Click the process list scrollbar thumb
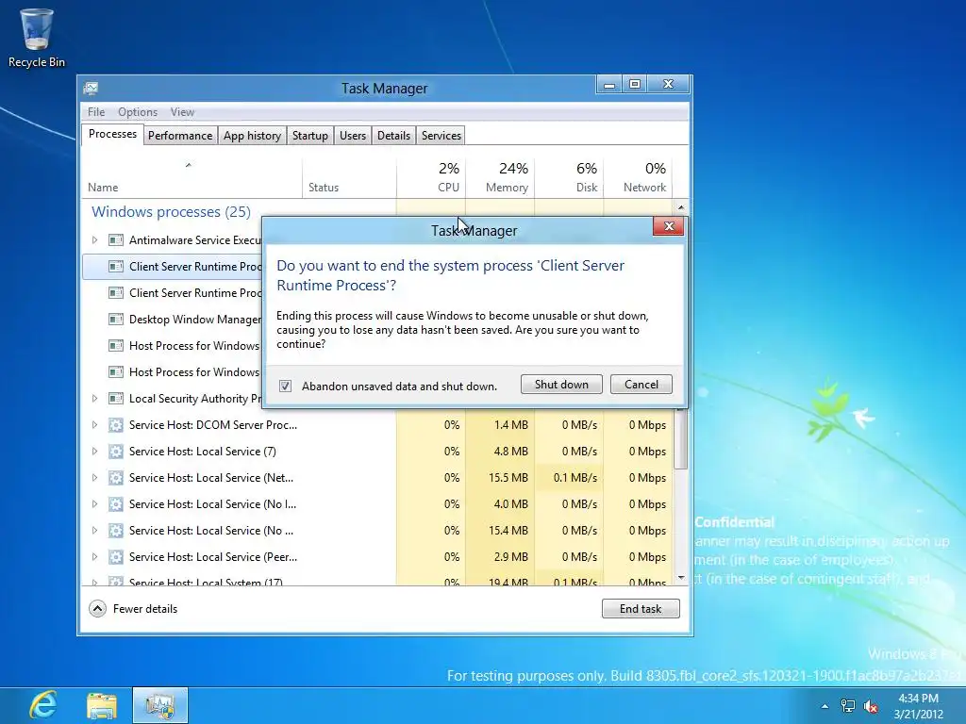Image resolution: width=966 pixels, height=724 pixels. tap(681, 438)
